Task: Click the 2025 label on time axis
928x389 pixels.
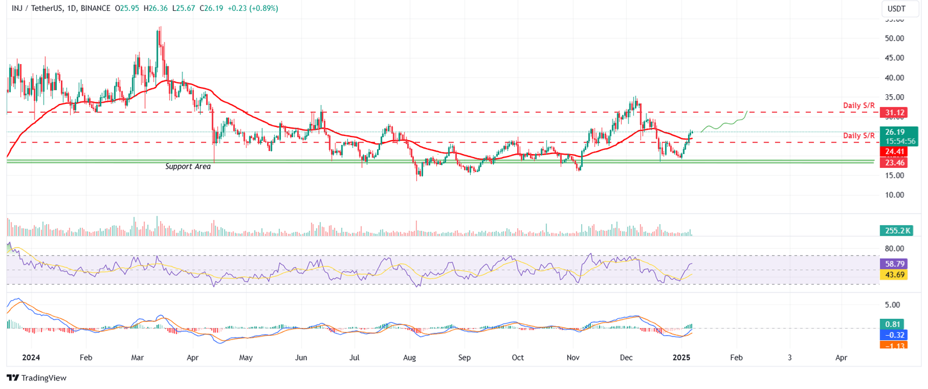Action: 681,358
